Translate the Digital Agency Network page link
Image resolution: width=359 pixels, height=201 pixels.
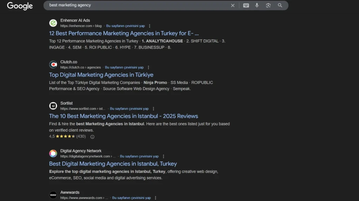[139, 157]
